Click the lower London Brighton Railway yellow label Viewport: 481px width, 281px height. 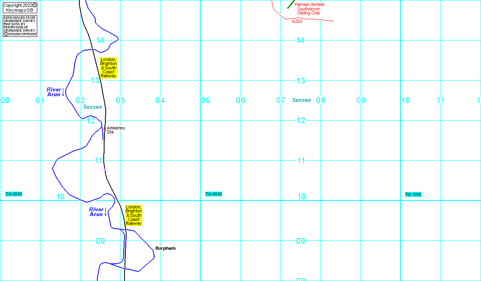[134, 215]
